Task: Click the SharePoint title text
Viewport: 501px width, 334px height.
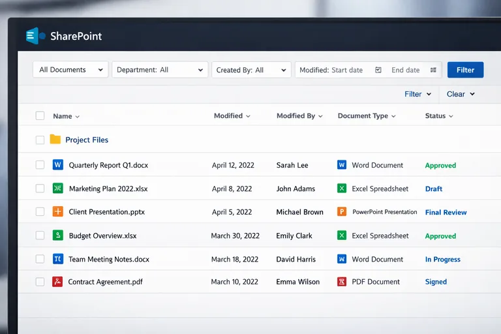Action: (x=76, y=36)
